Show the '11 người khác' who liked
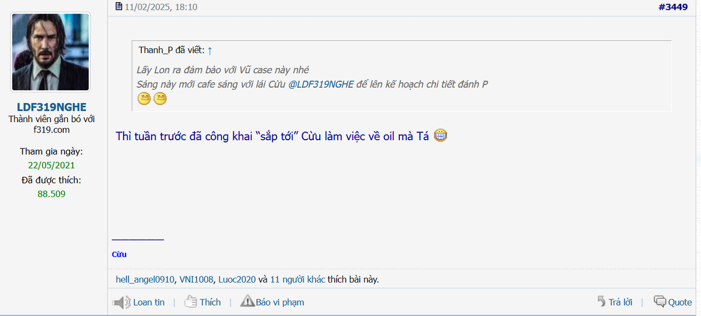The width and height of the screenshot is (701, 316). (x=298, y=279)
